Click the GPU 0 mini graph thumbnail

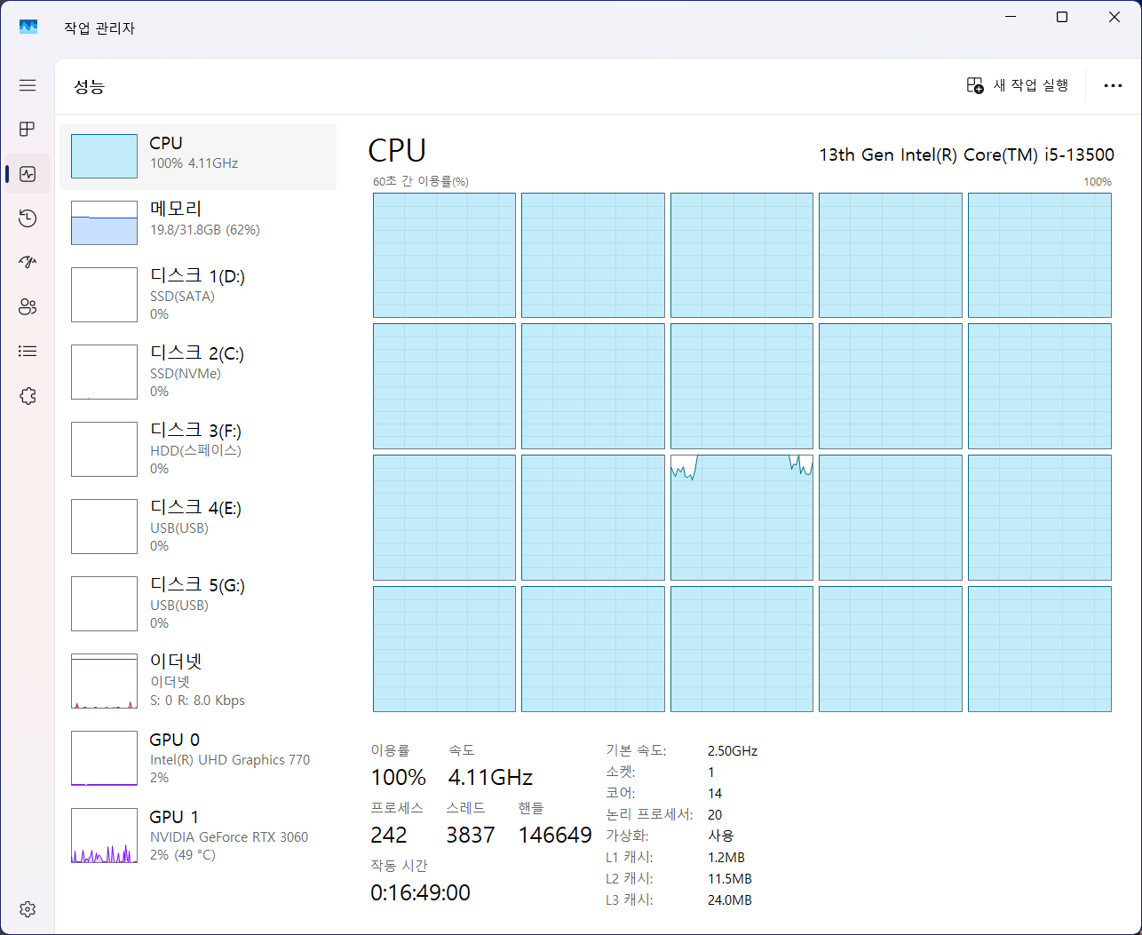[104, 758]
